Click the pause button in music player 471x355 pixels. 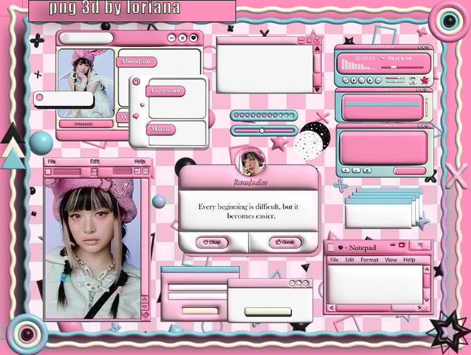point(362,80)
